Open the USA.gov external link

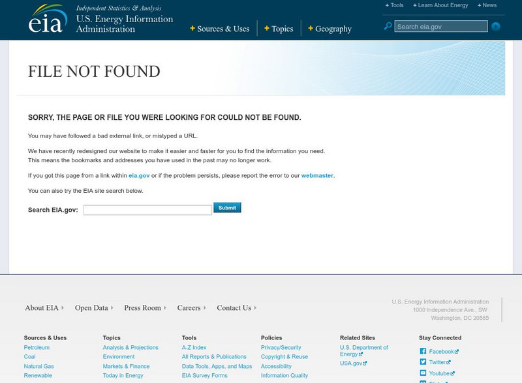[x=353, y=363]
